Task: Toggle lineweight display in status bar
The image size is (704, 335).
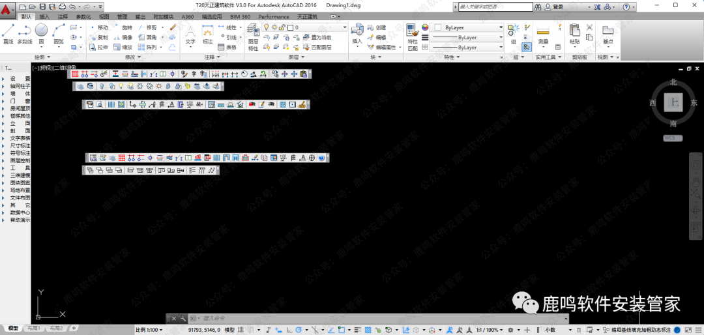Action: click(358, 330)
